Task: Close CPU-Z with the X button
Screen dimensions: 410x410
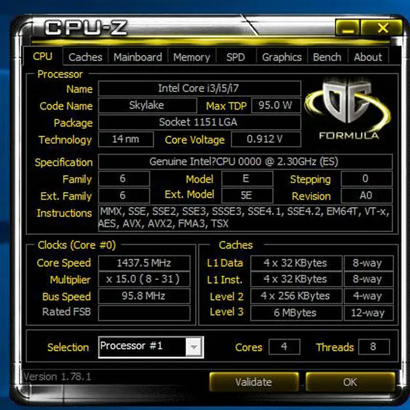Action: (x=382, y=28)
